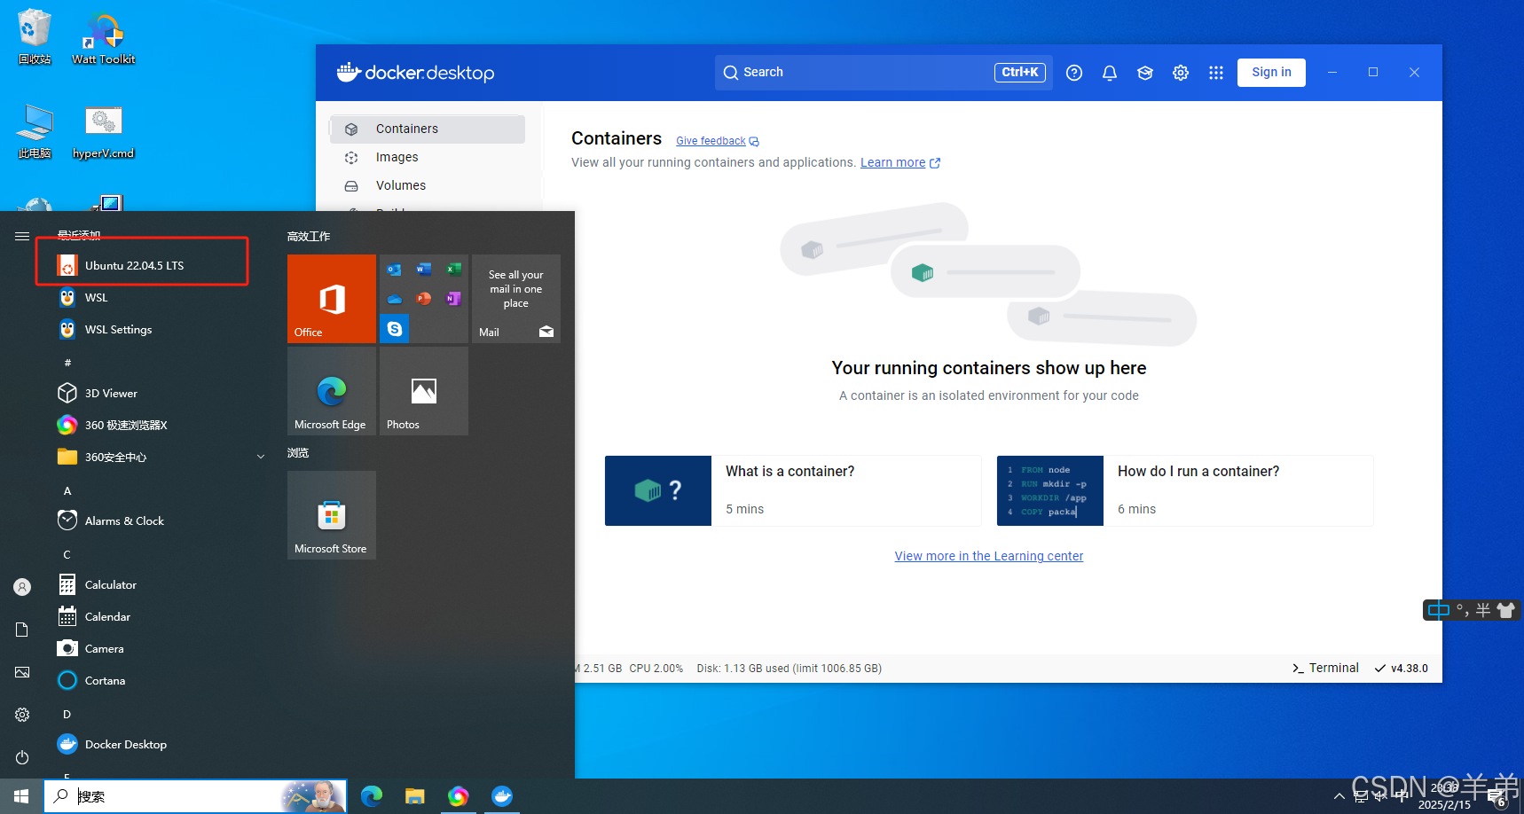
Task: Open Microsoft Edge tile
Action: (332, 391)
